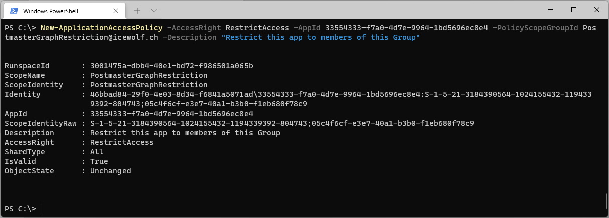
Task: Click the IsValid True value
Action: (99, 161)
